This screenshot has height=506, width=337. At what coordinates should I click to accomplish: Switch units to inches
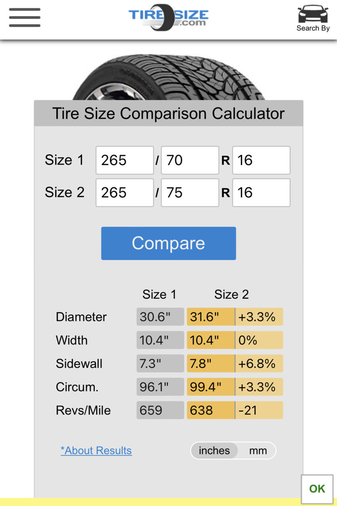tap(214, 451)
